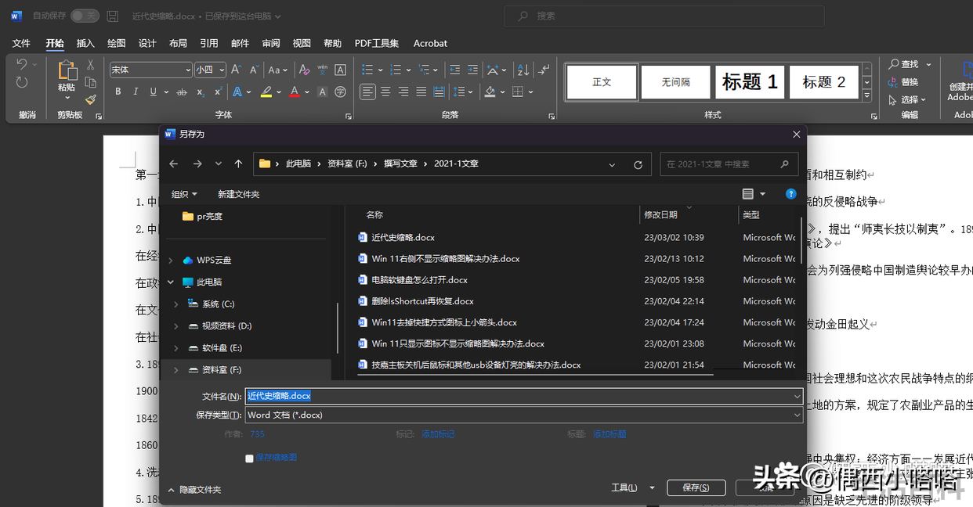Select Align Left paragraph alignment
973x507 pixels.
pyautogui.click(x=367, y=92)
